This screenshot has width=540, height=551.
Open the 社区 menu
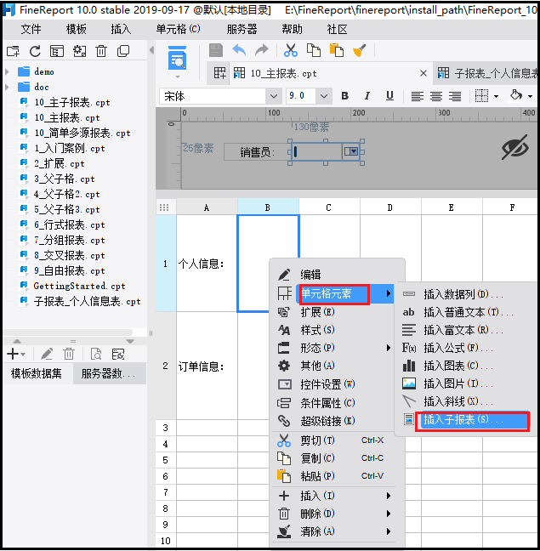[337, 29]
